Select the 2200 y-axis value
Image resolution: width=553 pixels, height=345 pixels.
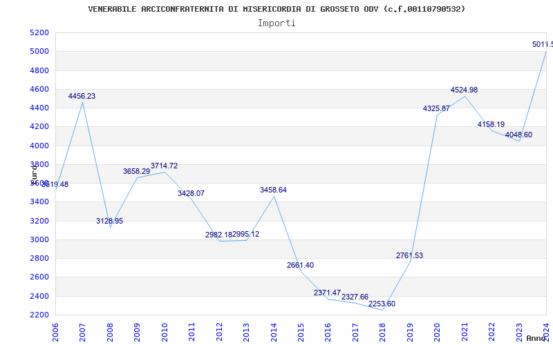39,315
